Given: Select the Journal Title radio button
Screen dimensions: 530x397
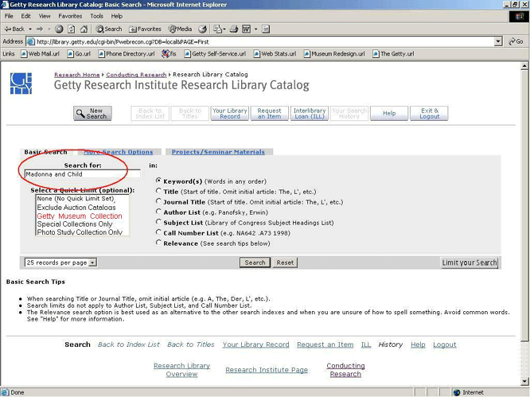Looking at the screenshot, I should pyautogui.click(x=158, y=201).
